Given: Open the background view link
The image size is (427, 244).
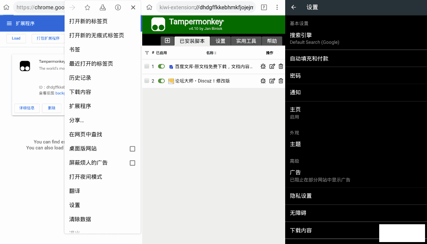Looking at the screenshot, I should 60,93.
